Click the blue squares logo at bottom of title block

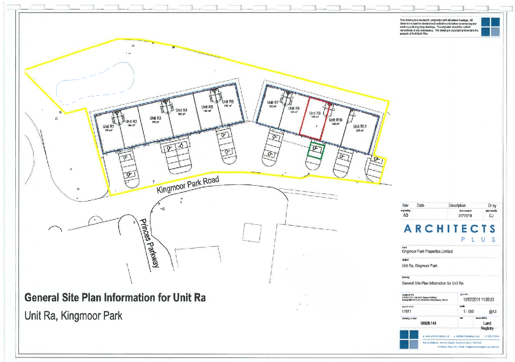pos(409,340)
